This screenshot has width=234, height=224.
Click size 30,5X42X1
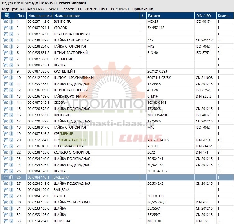155,159
